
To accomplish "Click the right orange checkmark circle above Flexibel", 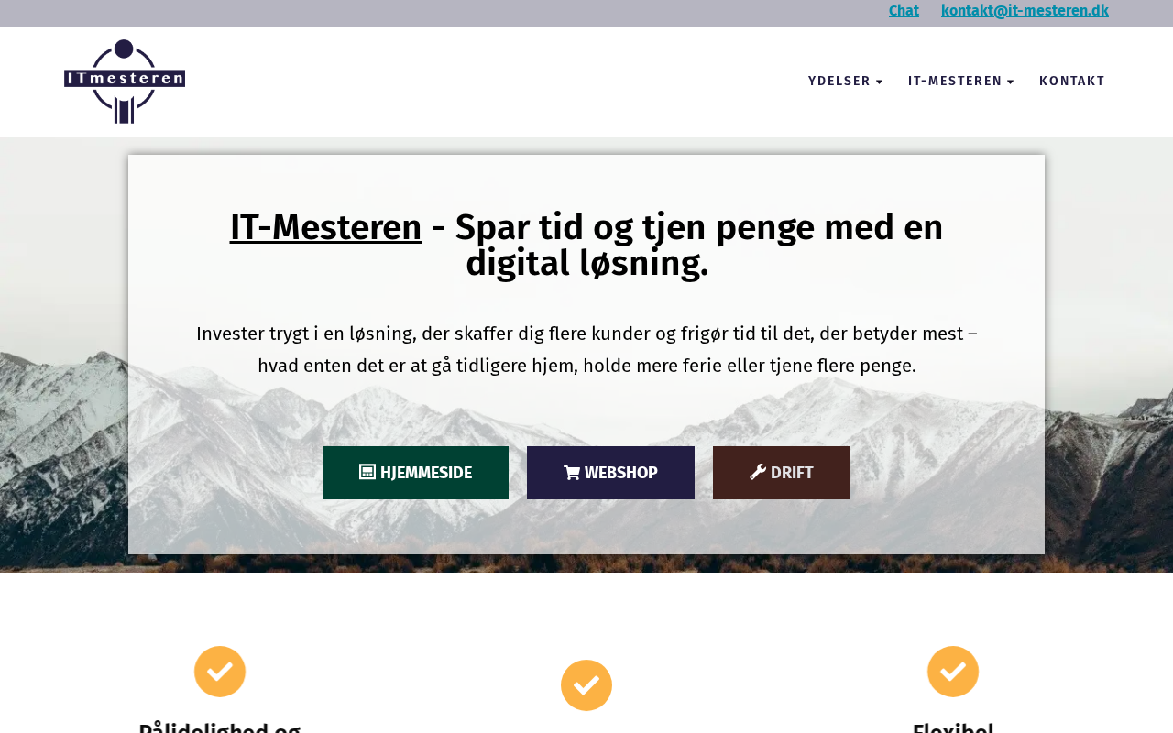I will (x=953, y=672).
